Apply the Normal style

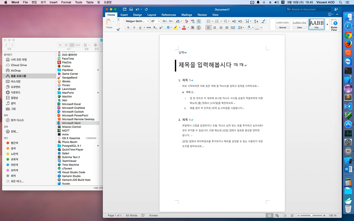[x=283, y=24]
